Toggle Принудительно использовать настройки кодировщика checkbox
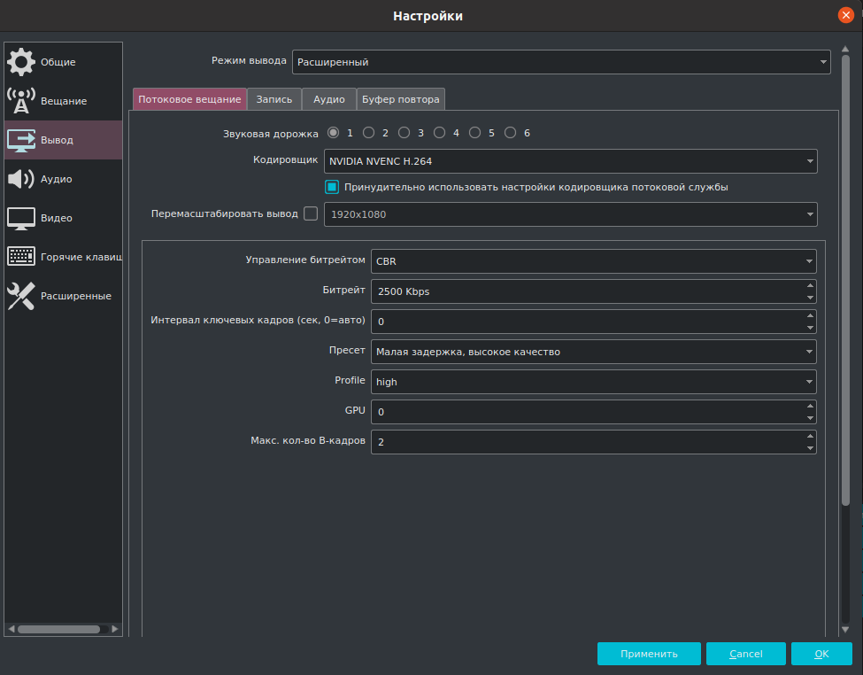Screen dimensions: 863x675 332,187
